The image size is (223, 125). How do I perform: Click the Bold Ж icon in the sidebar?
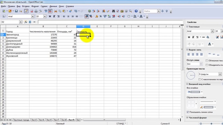pyautogui.click(x=189, y=37)
